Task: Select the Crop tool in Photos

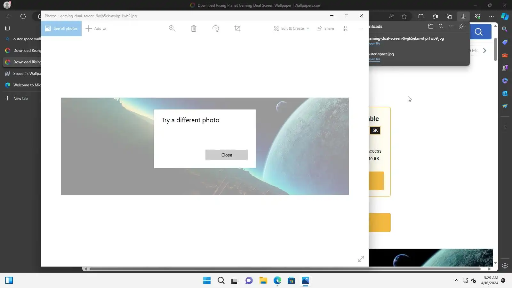Action: (237, 28)
